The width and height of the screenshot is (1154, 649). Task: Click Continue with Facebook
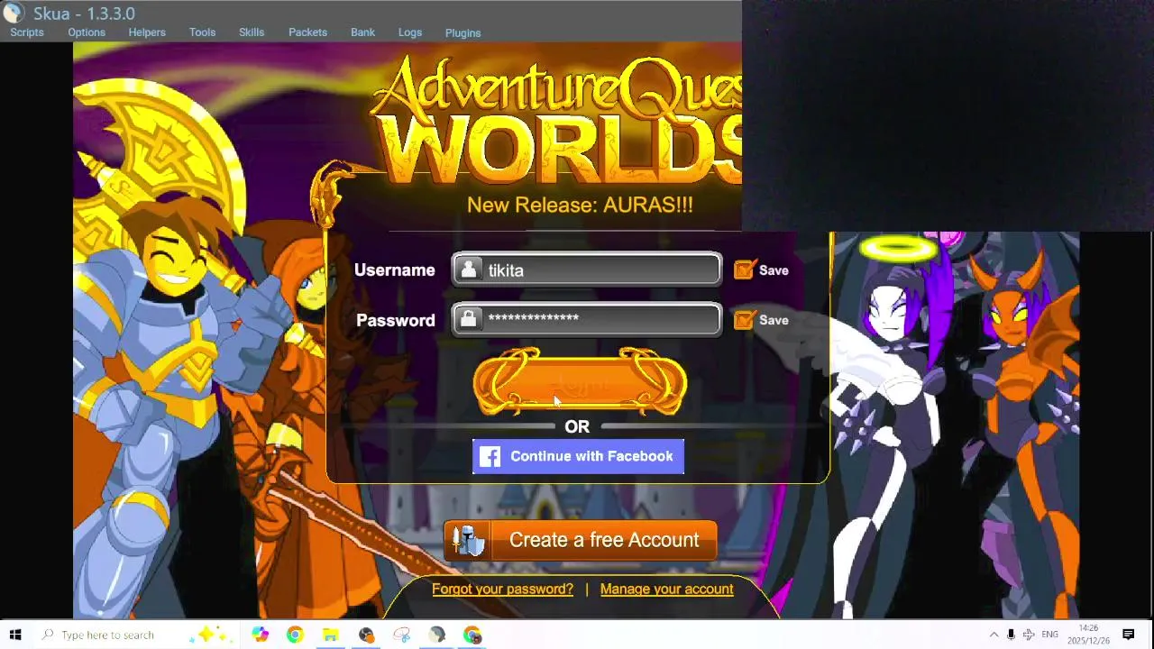pos(578,456)
